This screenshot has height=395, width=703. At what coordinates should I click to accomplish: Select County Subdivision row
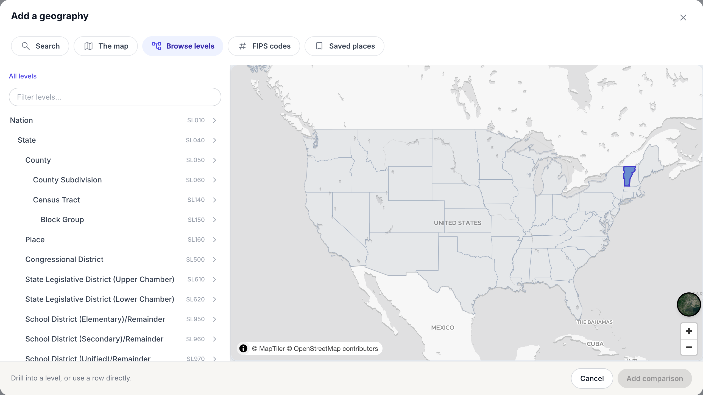coord(115,180)
